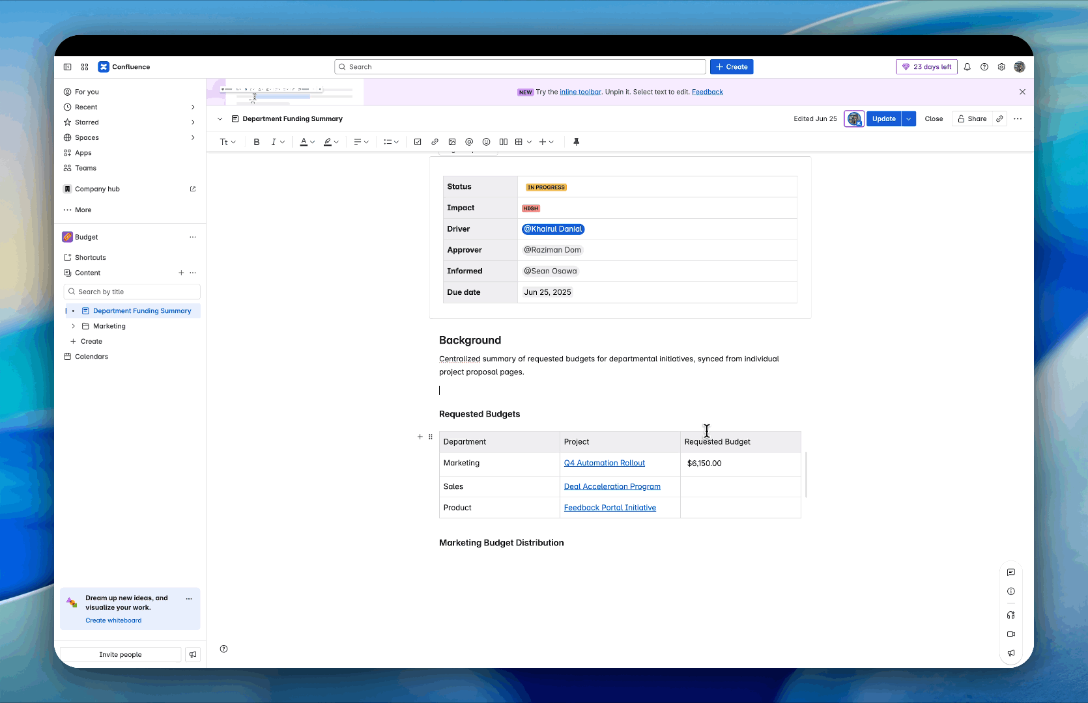Insert an action item checkbox

pyautogui.click(x=418, y=142)
